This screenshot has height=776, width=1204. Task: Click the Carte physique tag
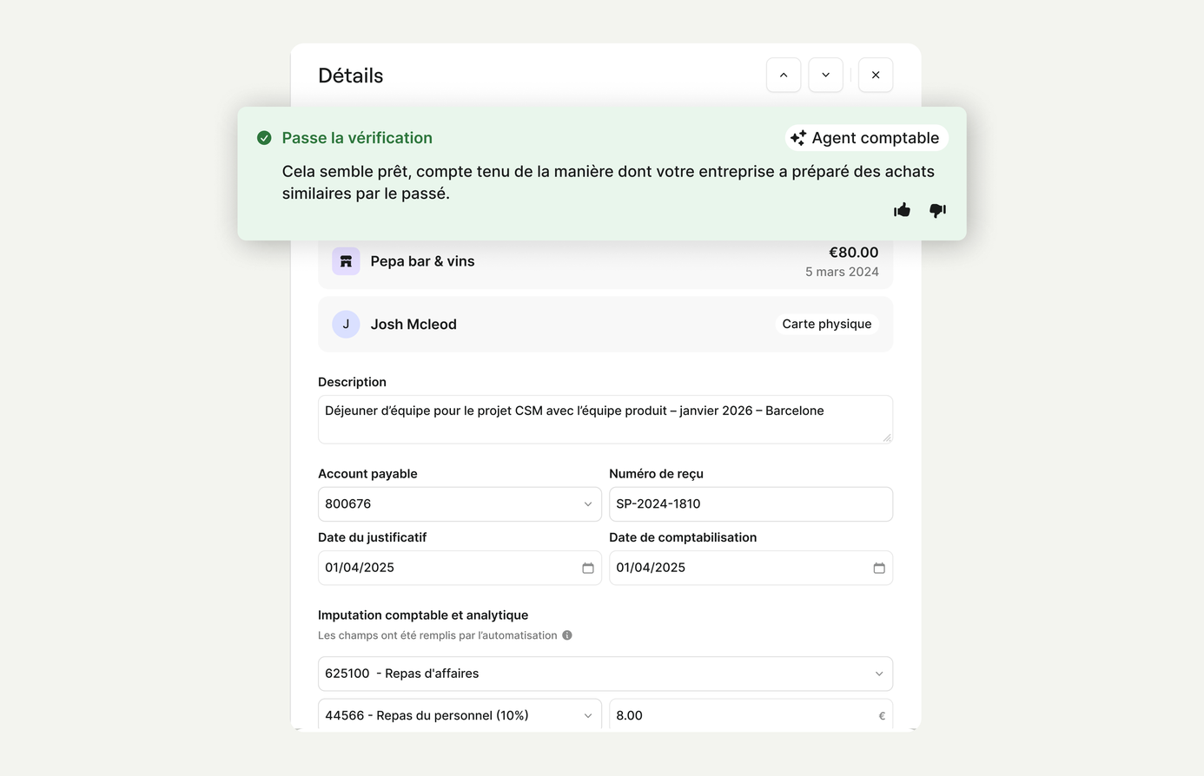pos(826,324)
